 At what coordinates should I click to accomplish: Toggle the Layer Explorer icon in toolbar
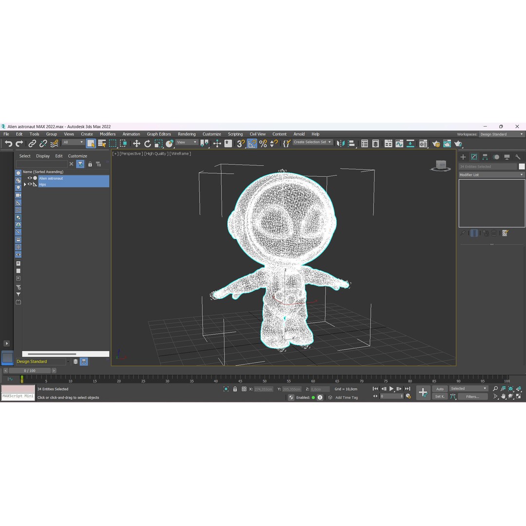pos(376,144)
